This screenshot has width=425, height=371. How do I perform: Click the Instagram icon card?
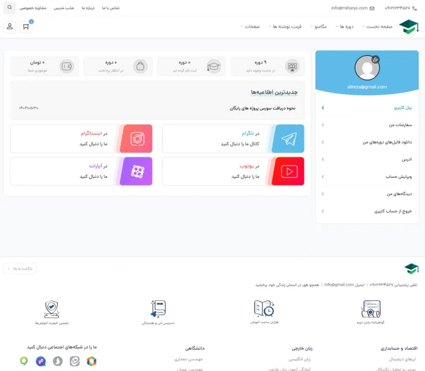click(137, 138)
